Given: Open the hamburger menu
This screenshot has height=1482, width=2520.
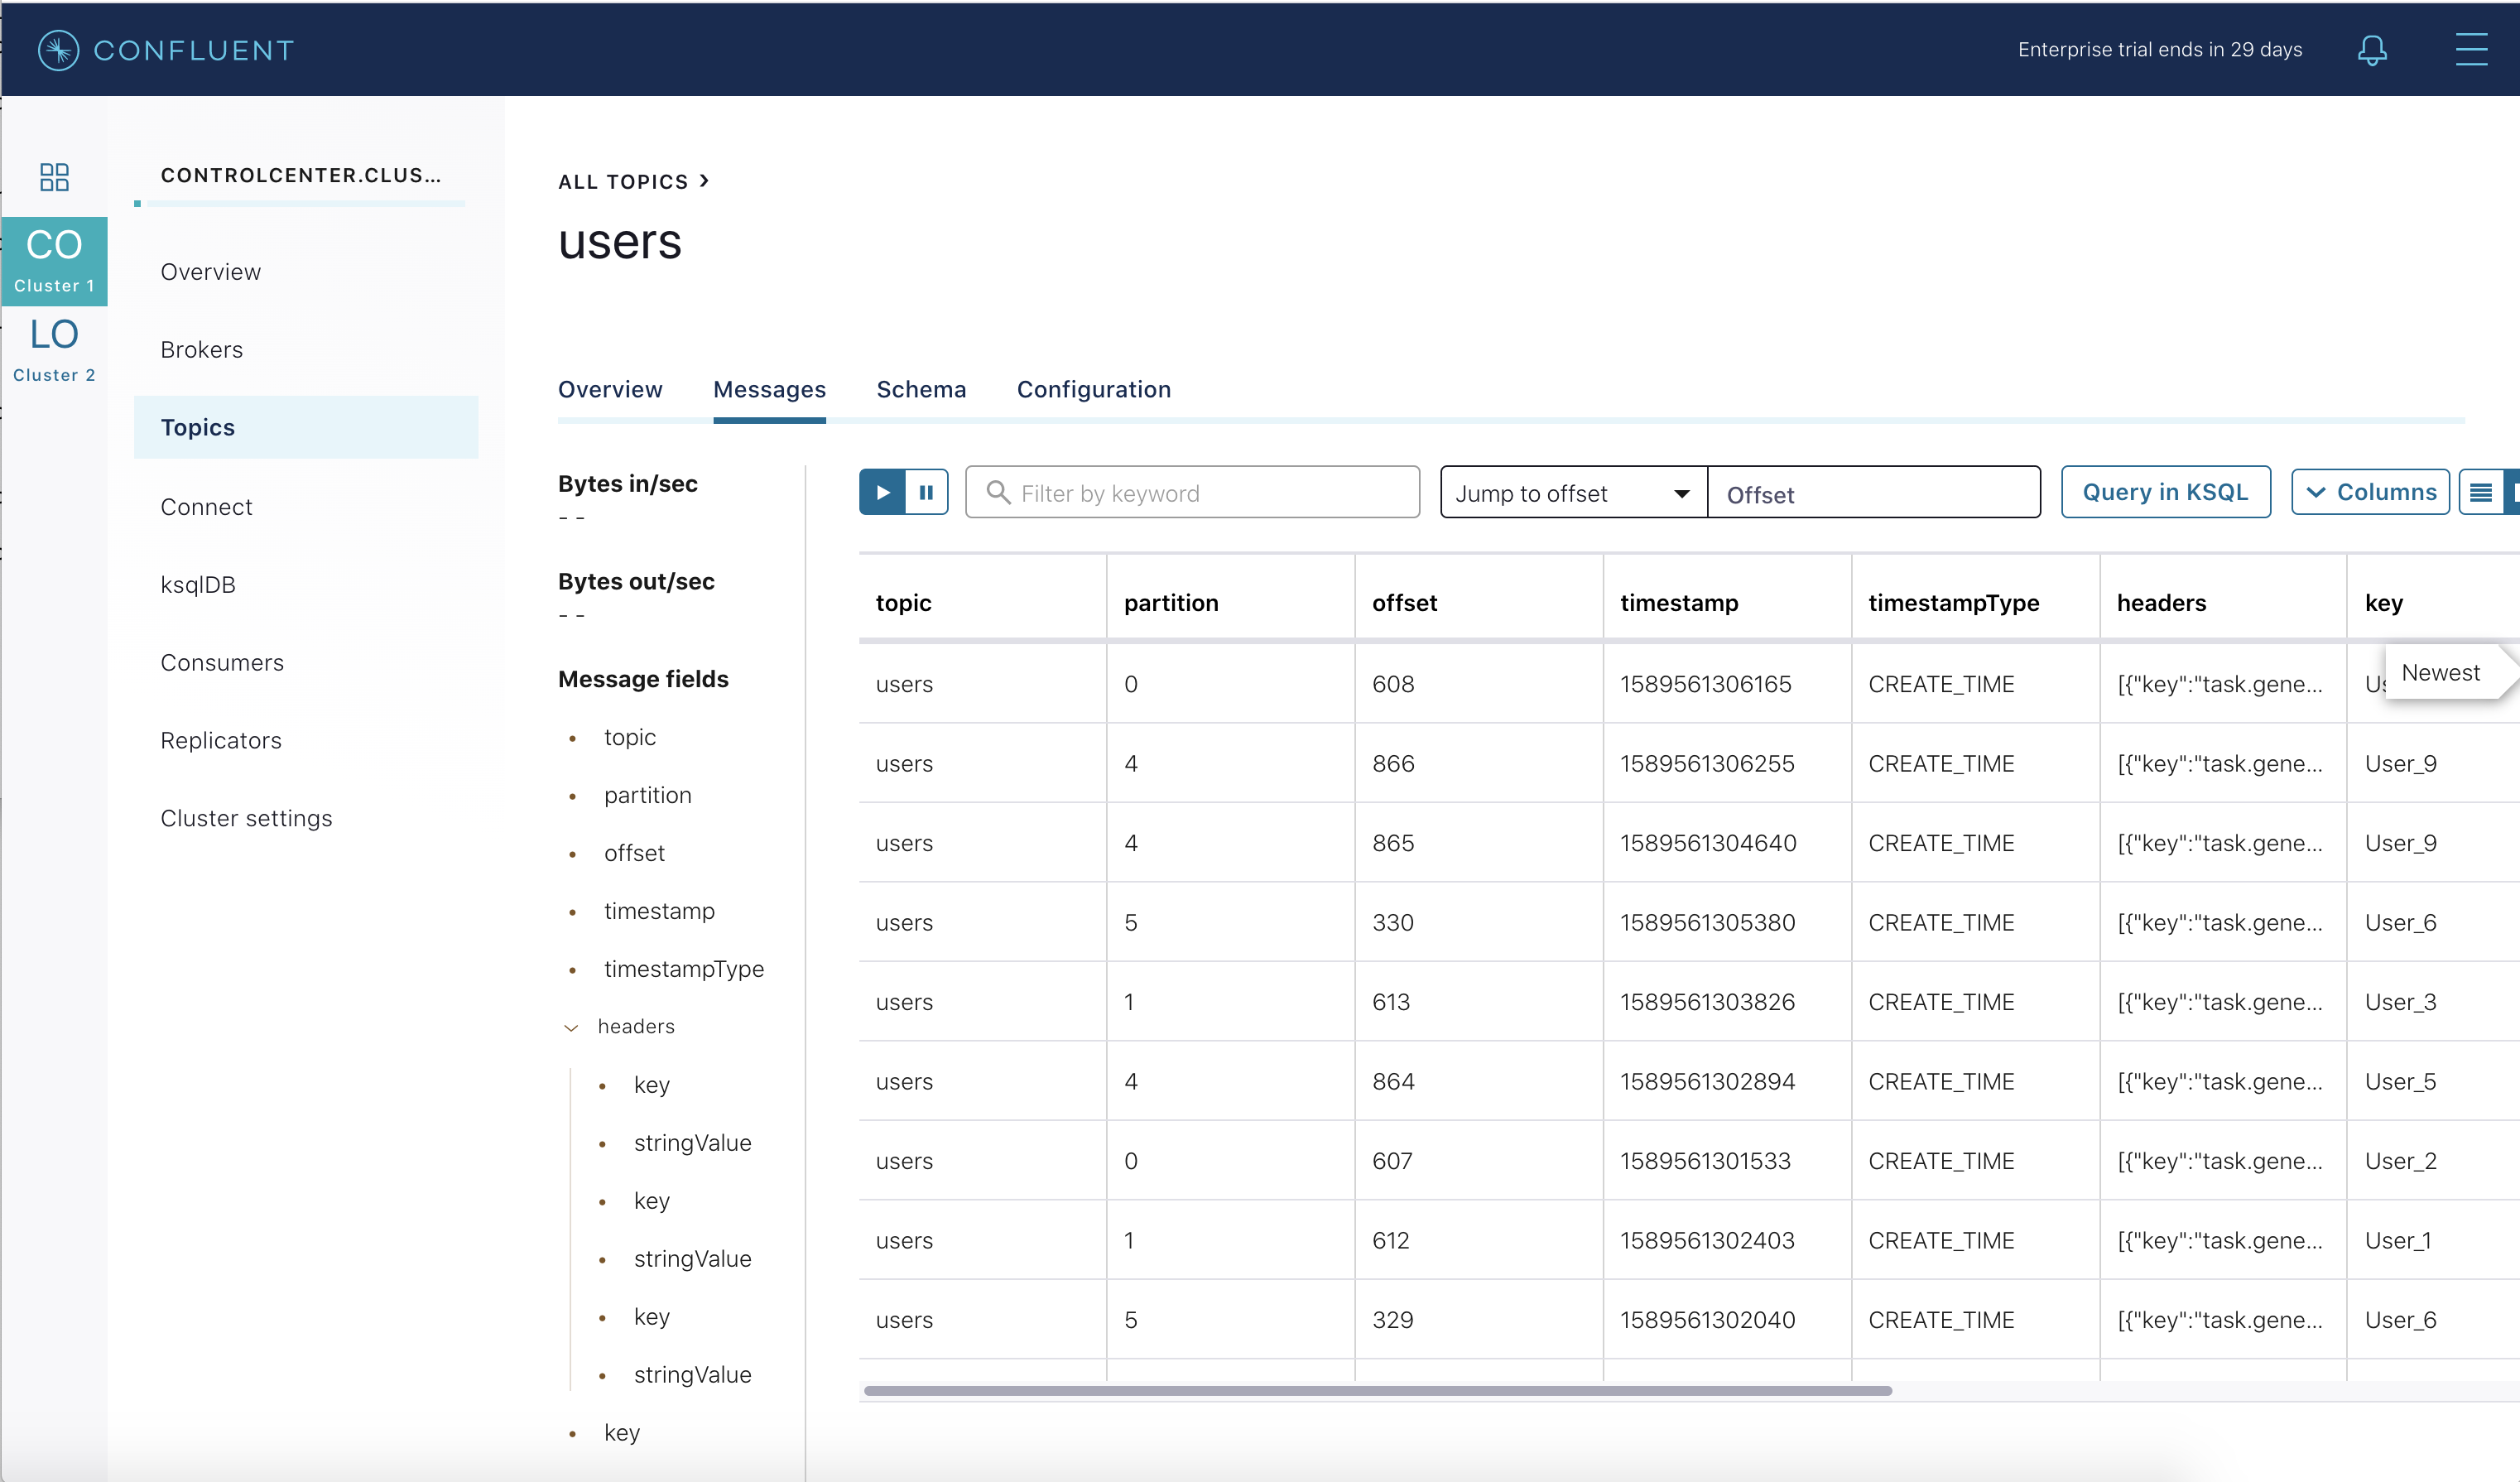Looking at the screenshot, I should [2471, 49].
